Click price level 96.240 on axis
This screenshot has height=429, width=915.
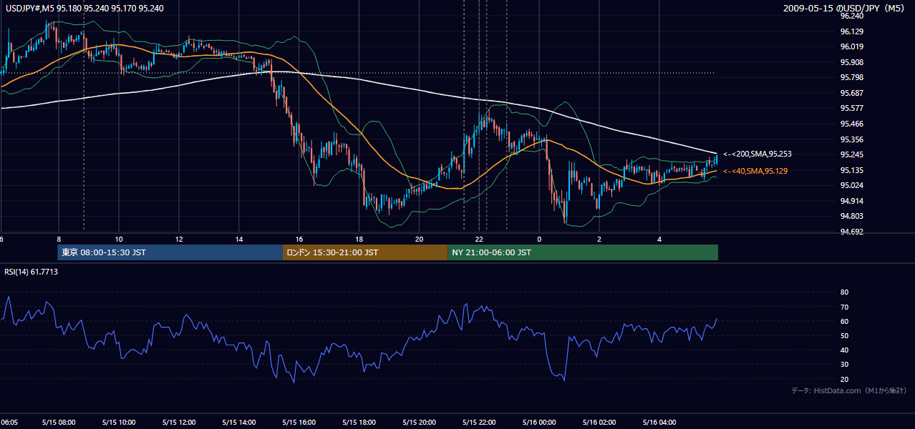pos(851,16)
